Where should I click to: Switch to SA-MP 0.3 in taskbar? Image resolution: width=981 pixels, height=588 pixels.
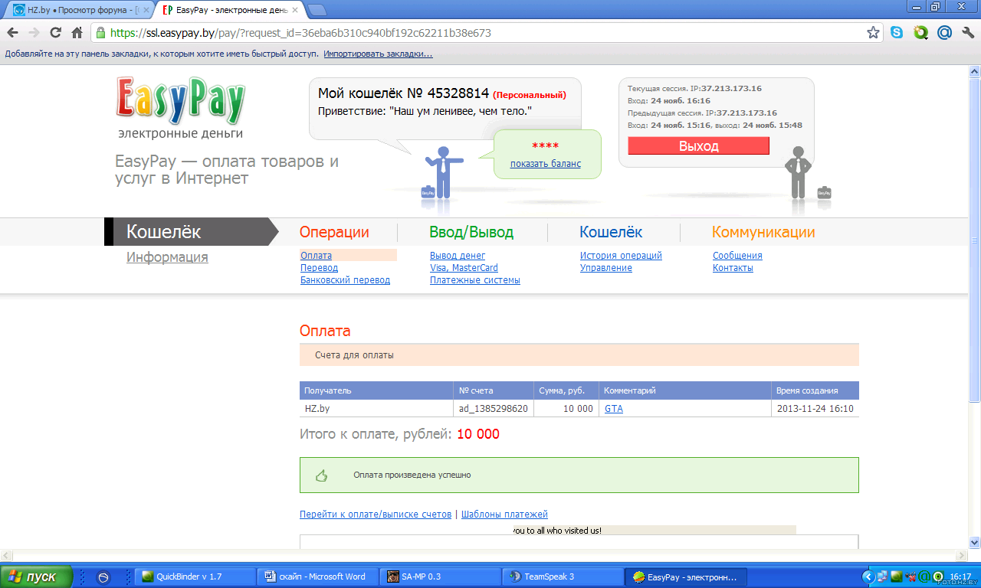[x=441, y=577]
